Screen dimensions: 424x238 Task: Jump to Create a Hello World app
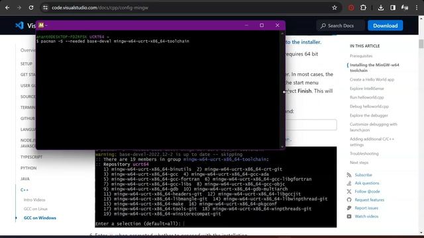tap(372, 79)
